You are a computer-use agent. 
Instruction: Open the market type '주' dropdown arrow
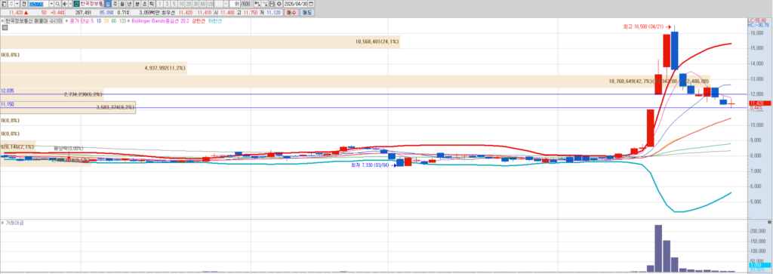coord(17,4)
